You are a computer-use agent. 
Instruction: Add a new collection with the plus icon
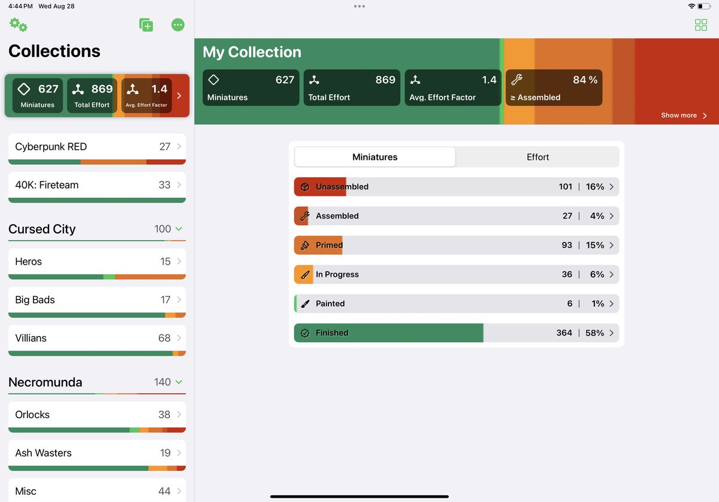[x=146, y=25]
